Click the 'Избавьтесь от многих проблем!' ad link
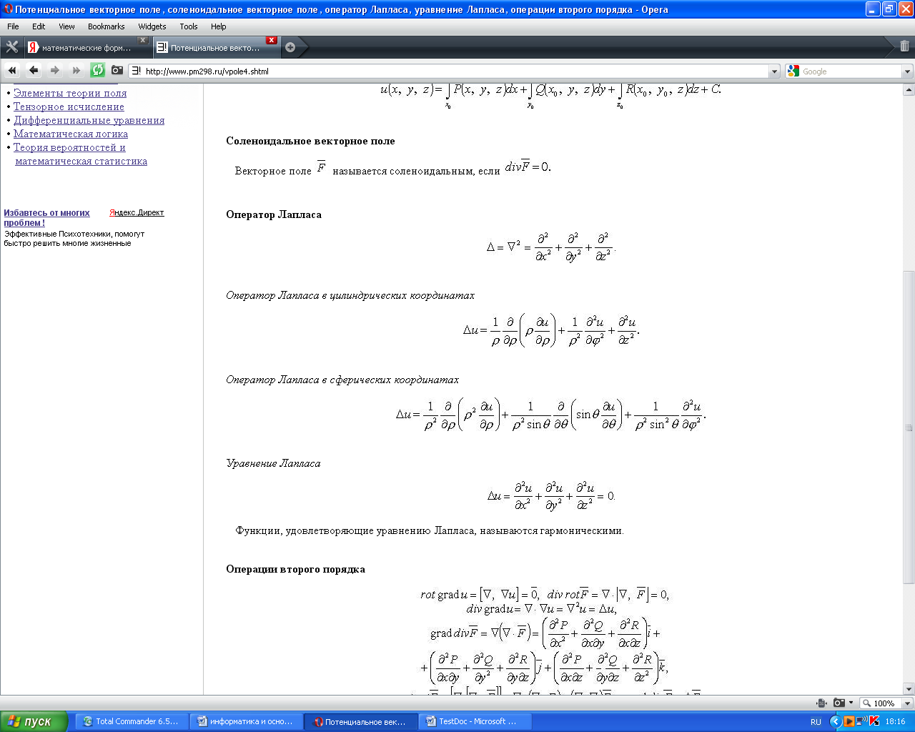The height and width of the screenshot is (732, 915). [x=46, y=217]
